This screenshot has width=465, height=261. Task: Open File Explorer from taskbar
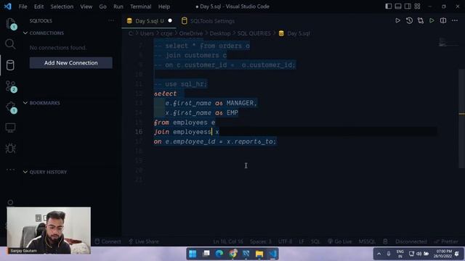259,254
